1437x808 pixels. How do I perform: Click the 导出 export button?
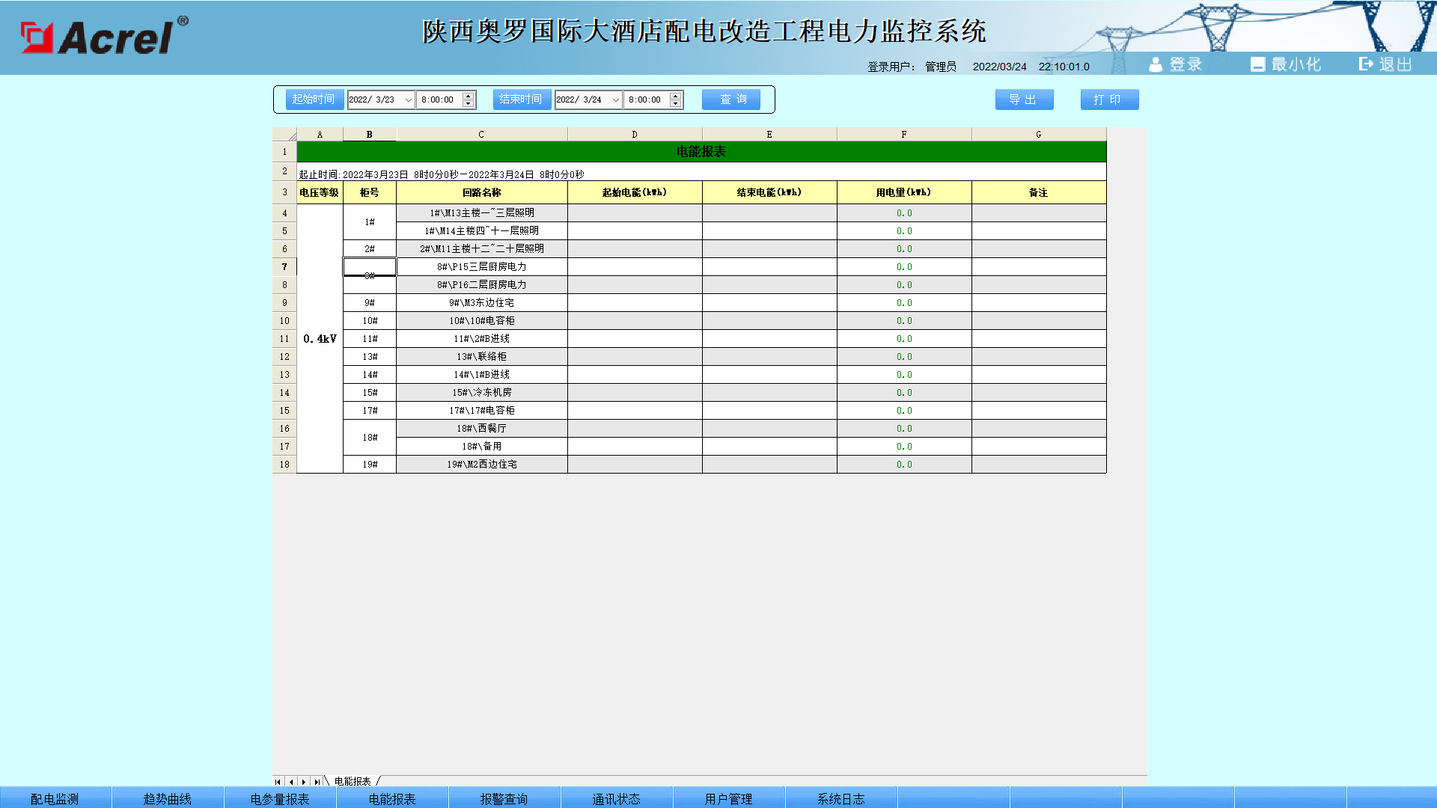(1025, 100)
